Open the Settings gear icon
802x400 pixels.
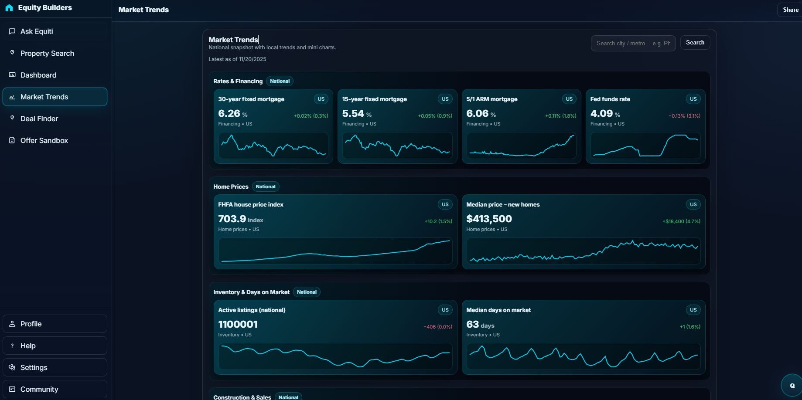[x=12, y=367]
